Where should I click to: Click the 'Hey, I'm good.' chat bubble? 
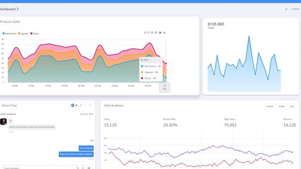(x=86, y=148)
